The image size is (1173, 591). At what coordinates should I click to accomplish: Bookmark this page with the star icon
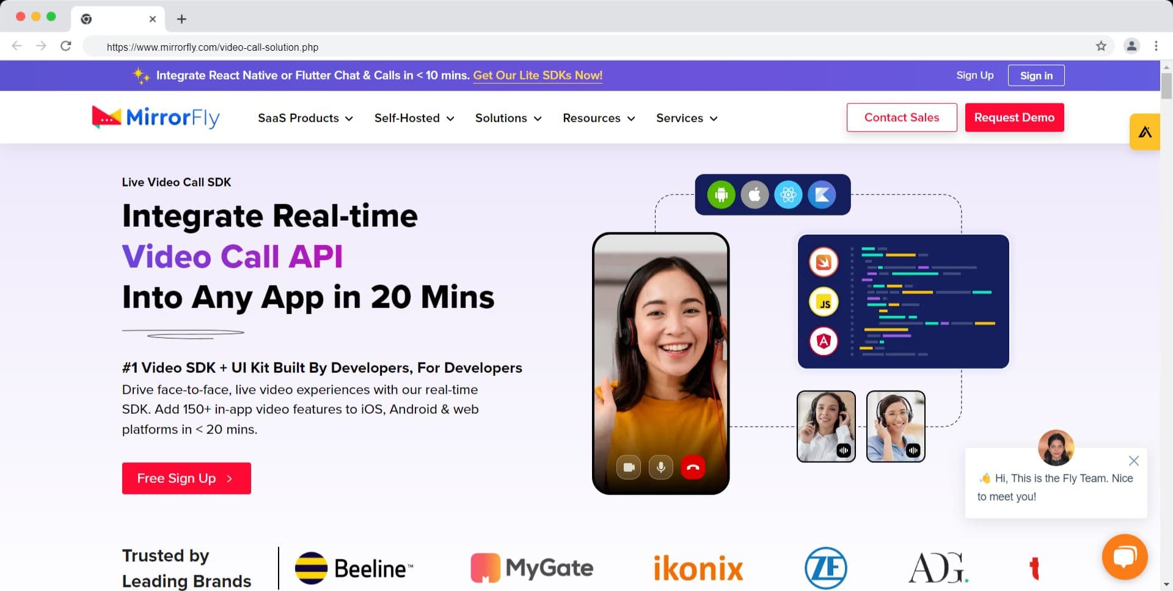point(1101,46)
